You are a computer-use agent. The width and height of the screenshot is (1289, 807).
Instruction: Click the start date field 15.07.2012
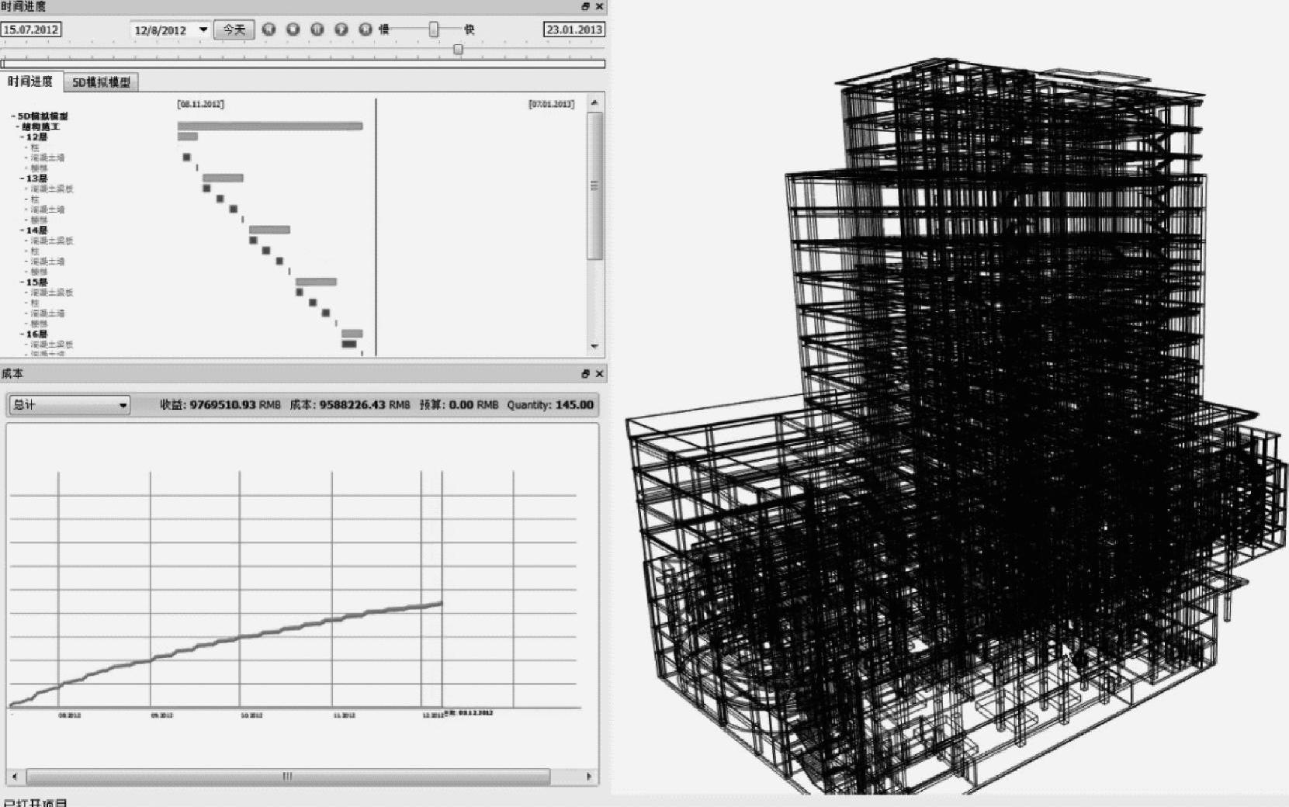[31, 29]
